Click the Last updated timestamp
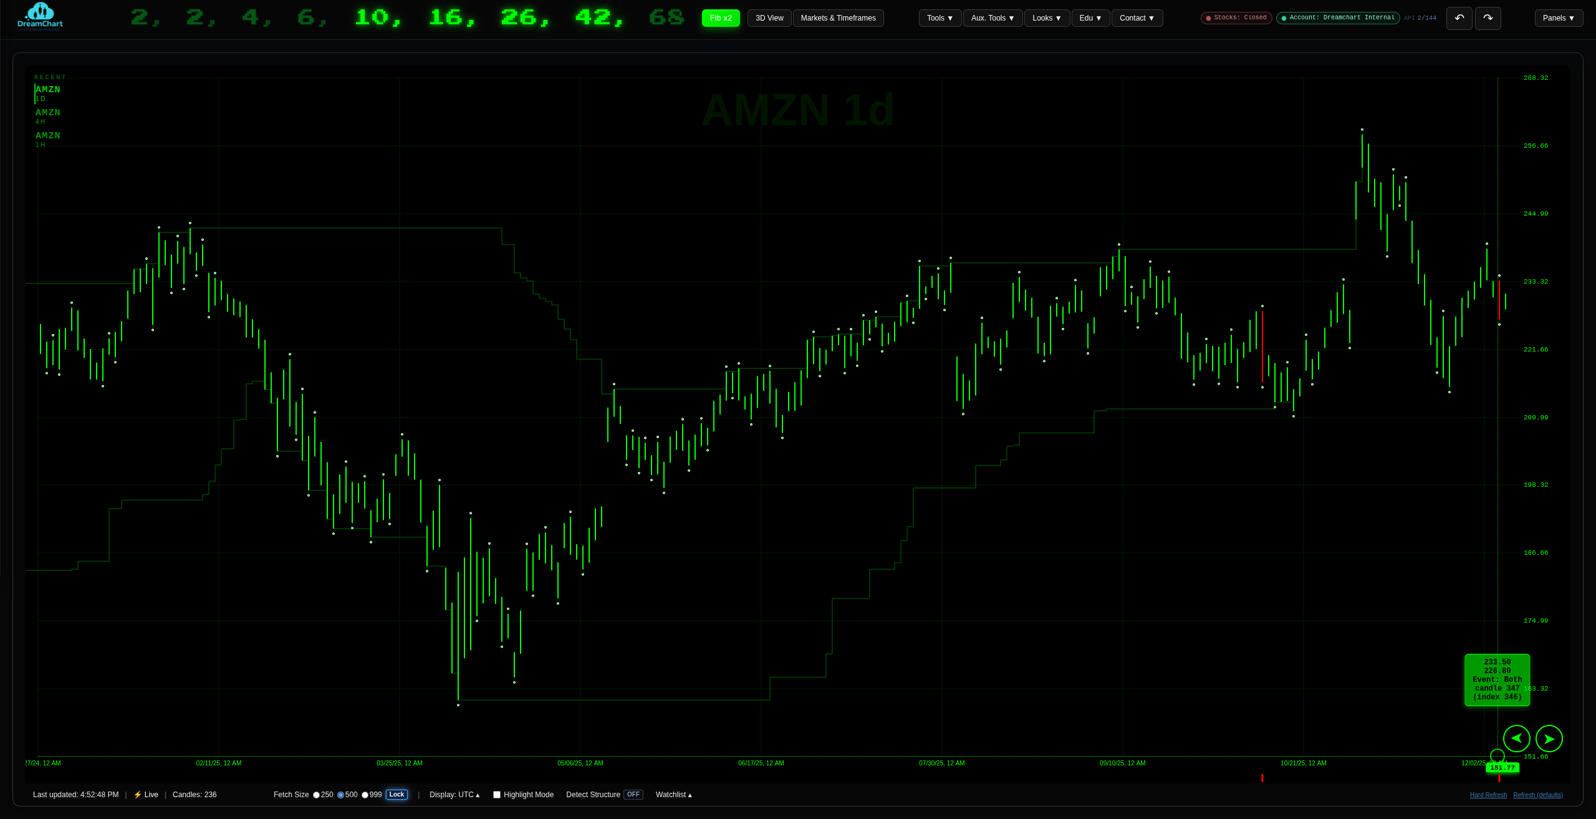The image size is (1596, 819). [x=75, y=795]
